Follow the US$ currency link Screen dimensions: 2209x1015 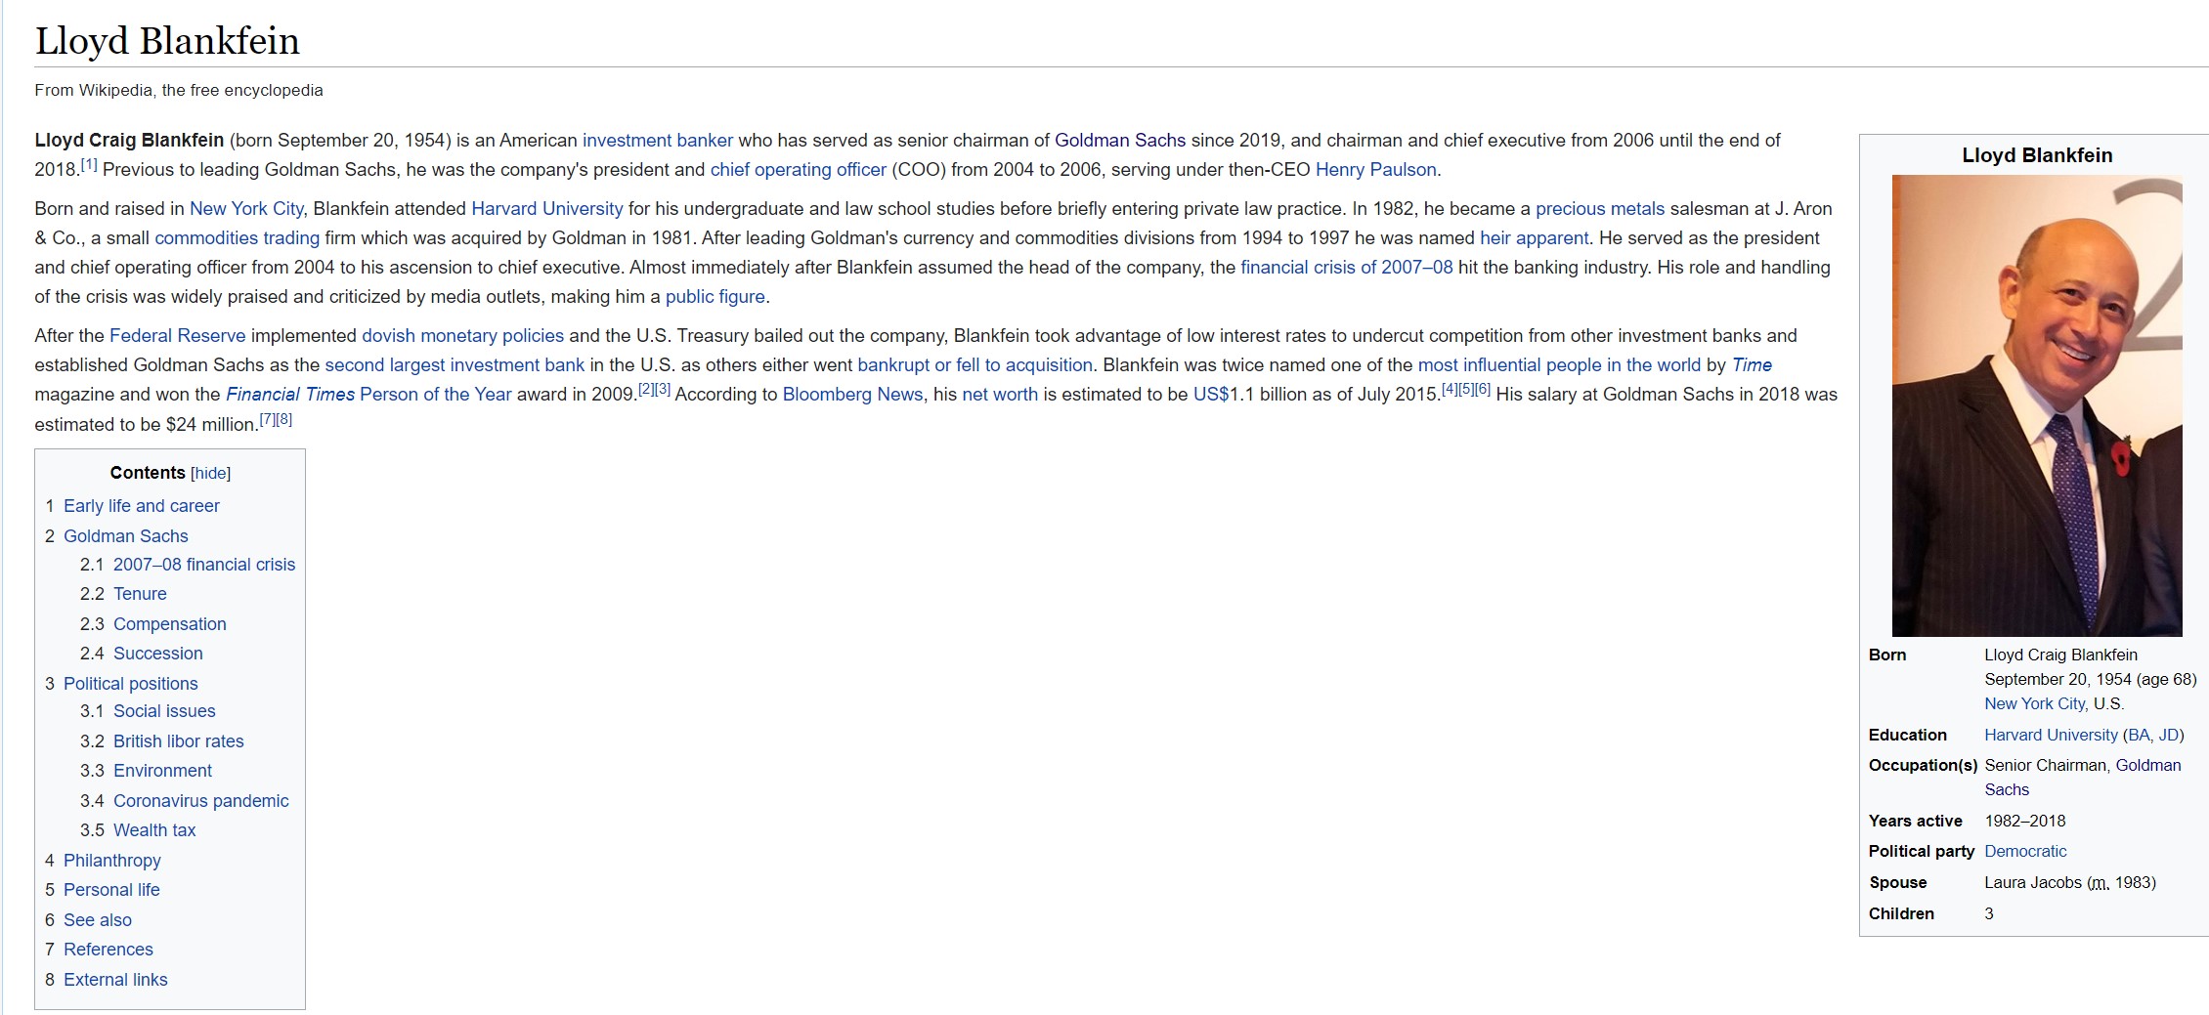(x=1211, y=395)
